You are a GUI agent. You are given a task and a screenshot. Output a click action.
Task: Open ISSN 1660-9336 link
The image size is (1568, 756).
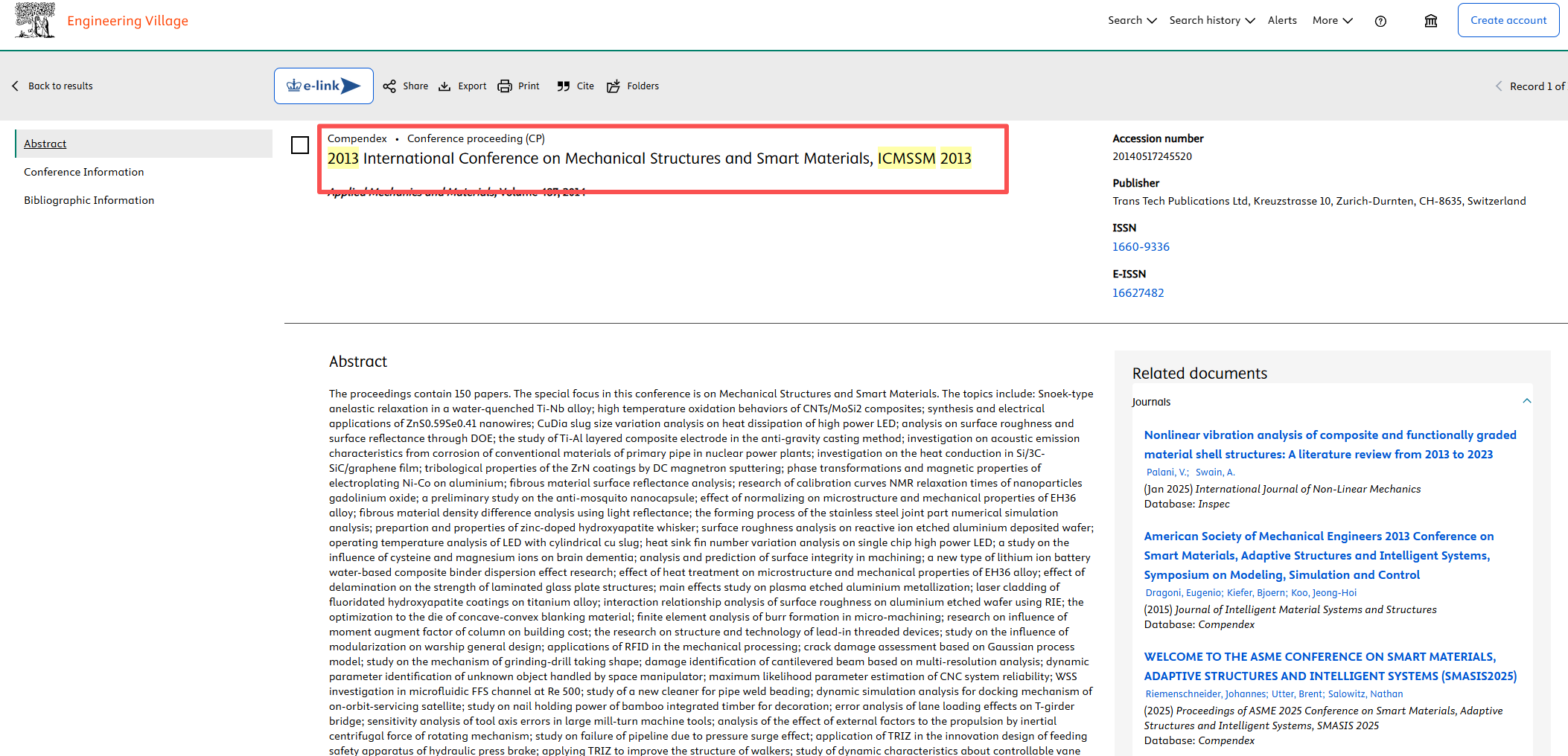point(1141,247)
